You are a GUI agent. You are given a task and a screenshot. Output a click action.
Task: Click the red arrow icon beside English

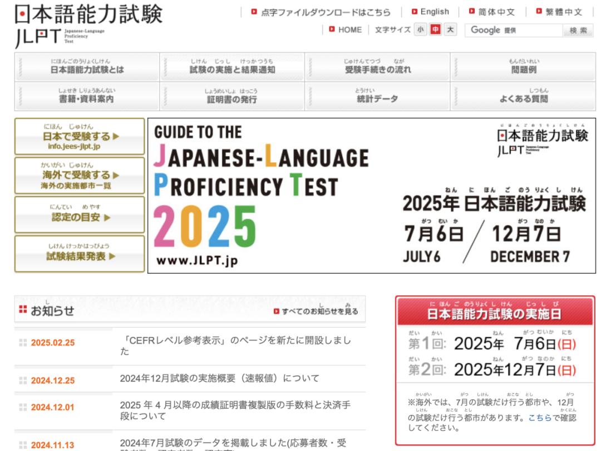point(415,12)
